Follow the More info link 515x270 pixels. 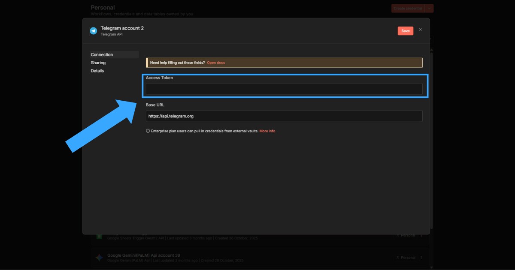[x=267, y=131]
